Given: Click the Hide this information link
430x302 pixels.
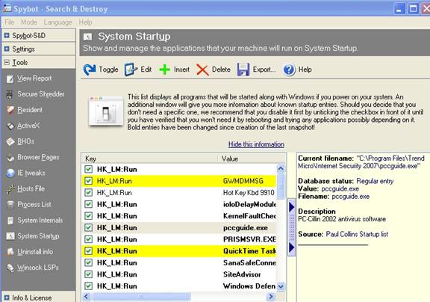Looking at the screenshot, I should [256, 144].
